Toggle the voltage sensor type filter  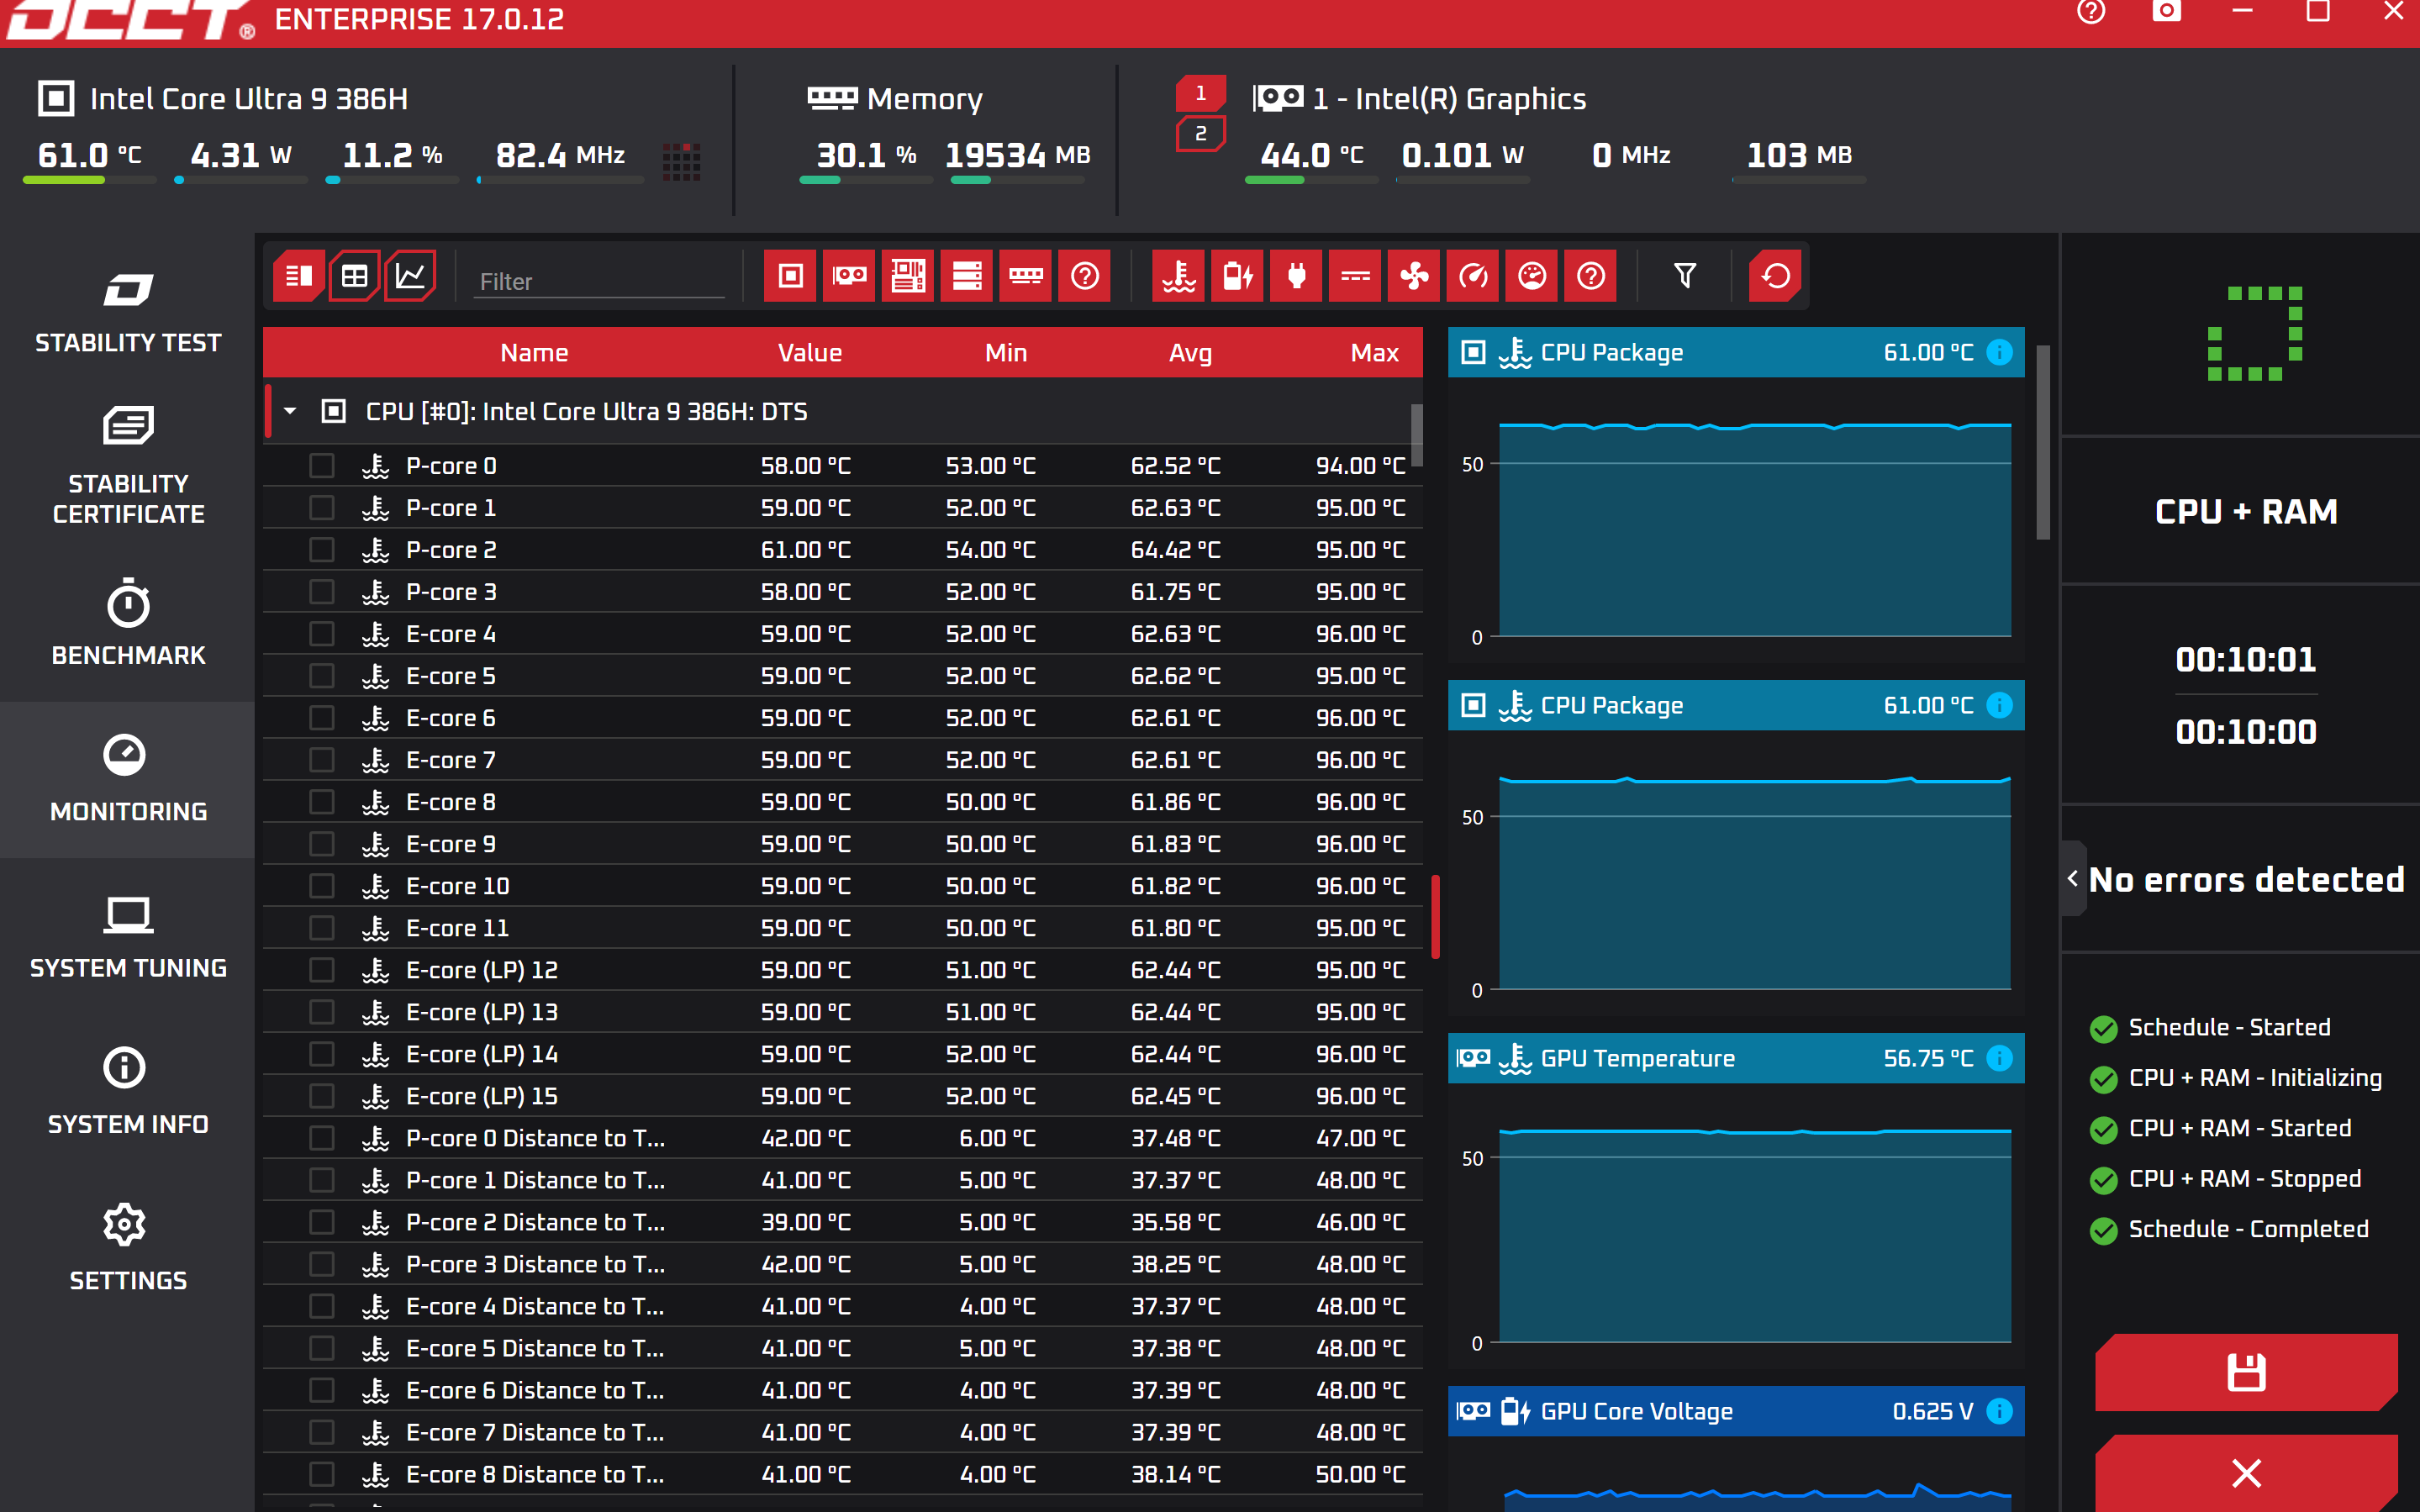1237,276
